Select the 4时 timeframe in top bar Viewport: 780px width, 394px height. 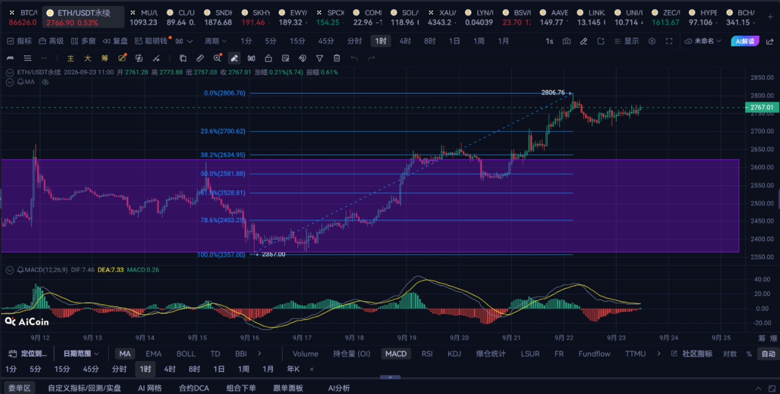405,41
